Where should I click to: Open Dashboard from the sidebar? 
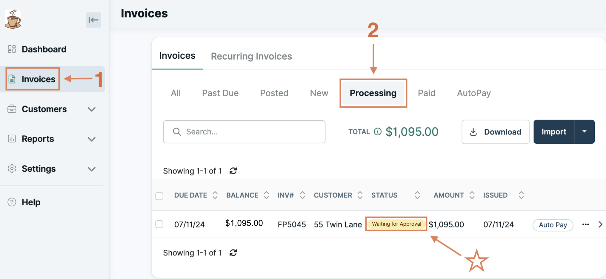(44, 49)
